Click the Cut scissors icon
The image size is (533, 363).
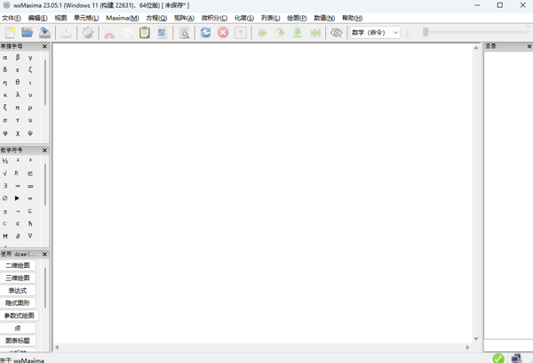(109, 33)
